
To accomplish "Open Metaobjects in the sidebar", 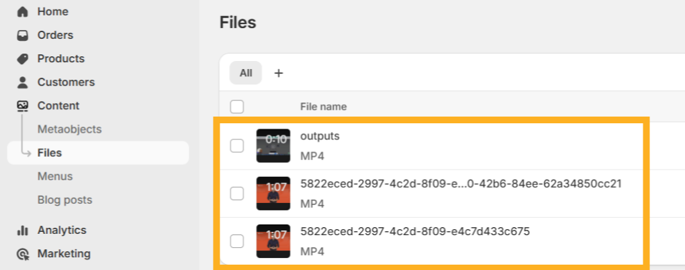I will 69,129.
